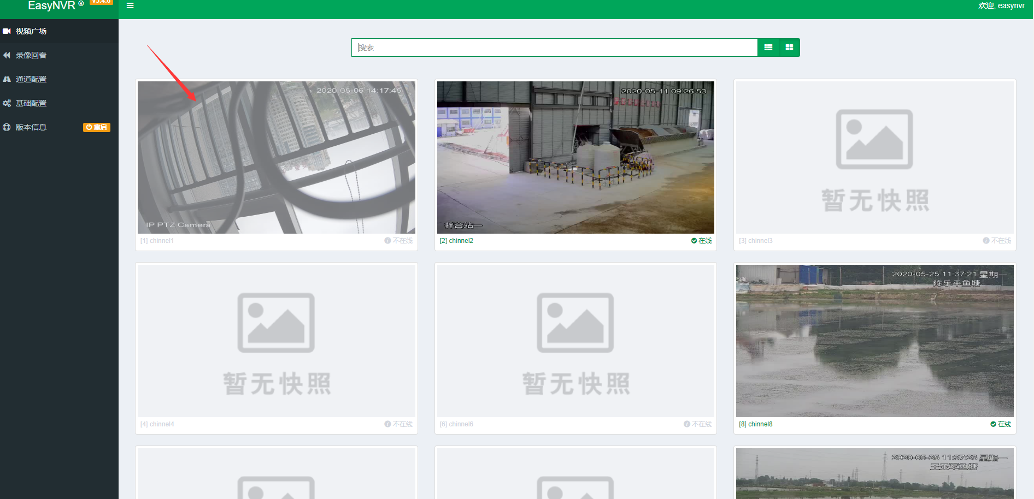Click the [4] chinnel4 label
The image size is (1034, 499).
(157, 424)
